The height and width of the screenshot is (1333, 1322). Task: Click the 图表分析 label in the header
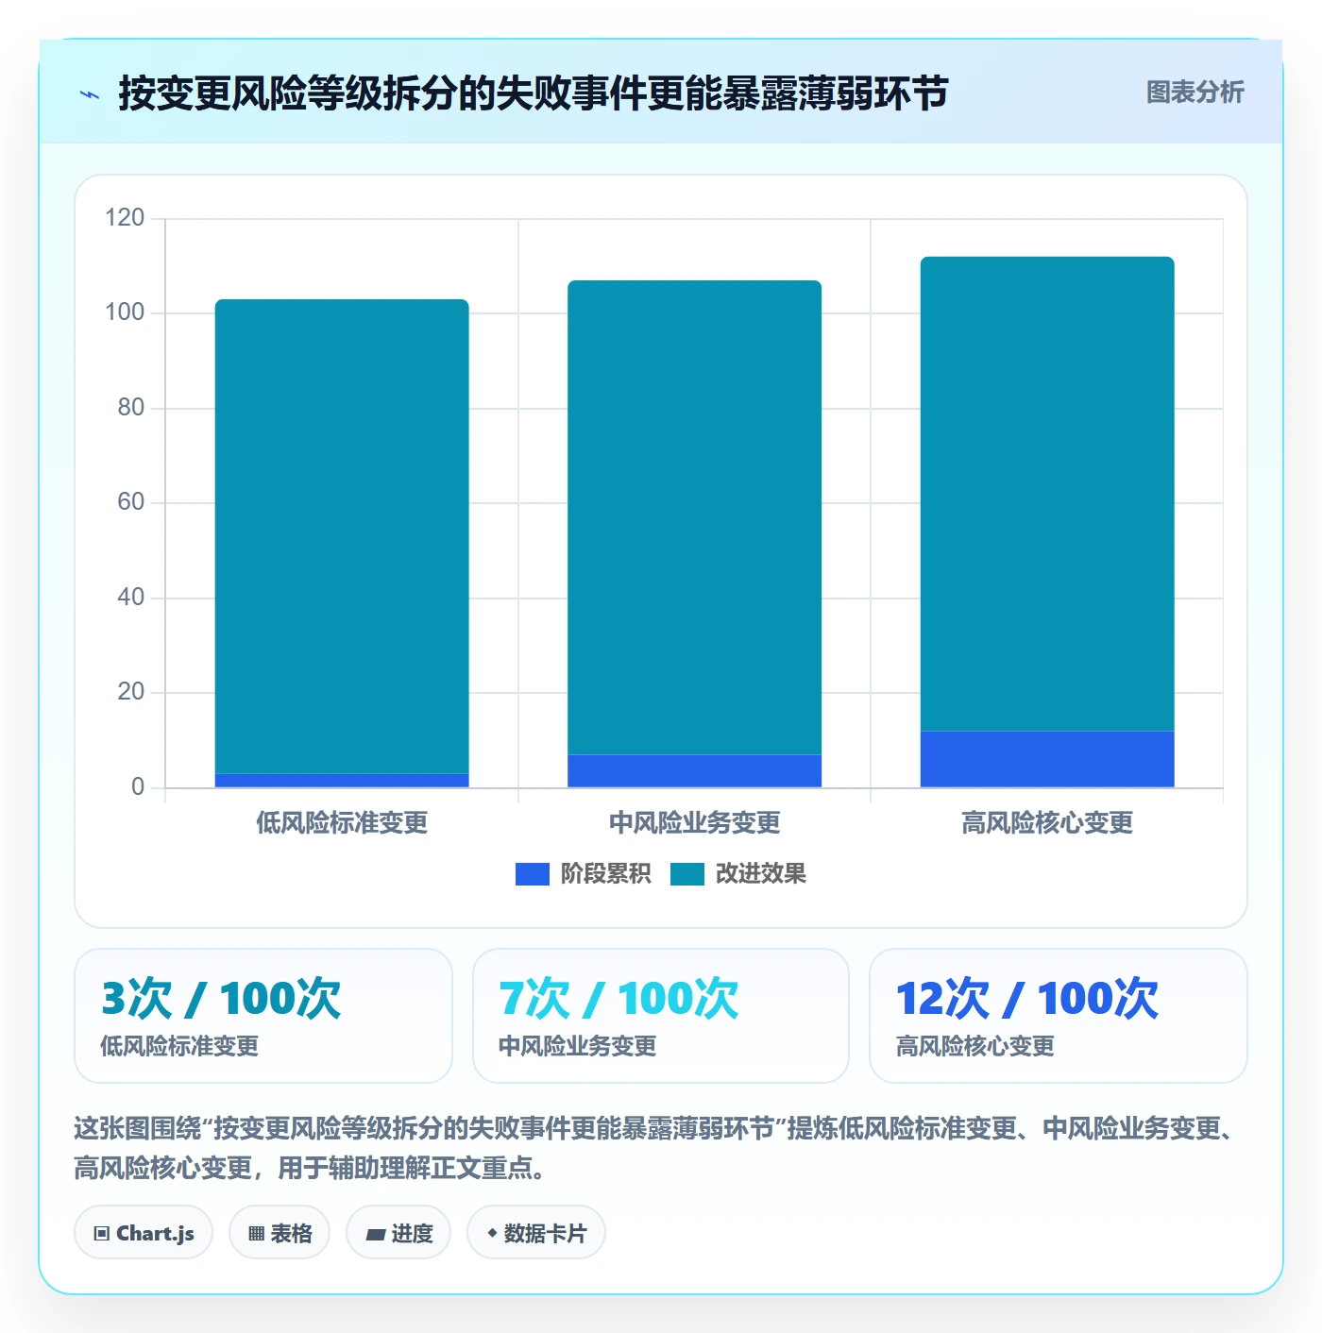1195,93
